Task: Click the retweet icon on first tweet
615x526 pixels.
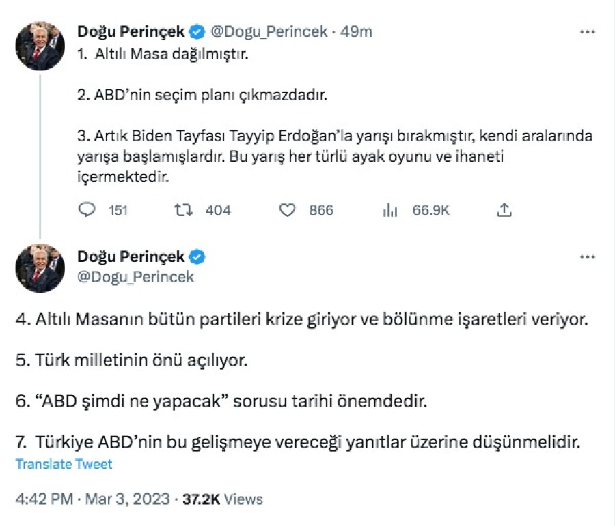Action: click(183, 210)
